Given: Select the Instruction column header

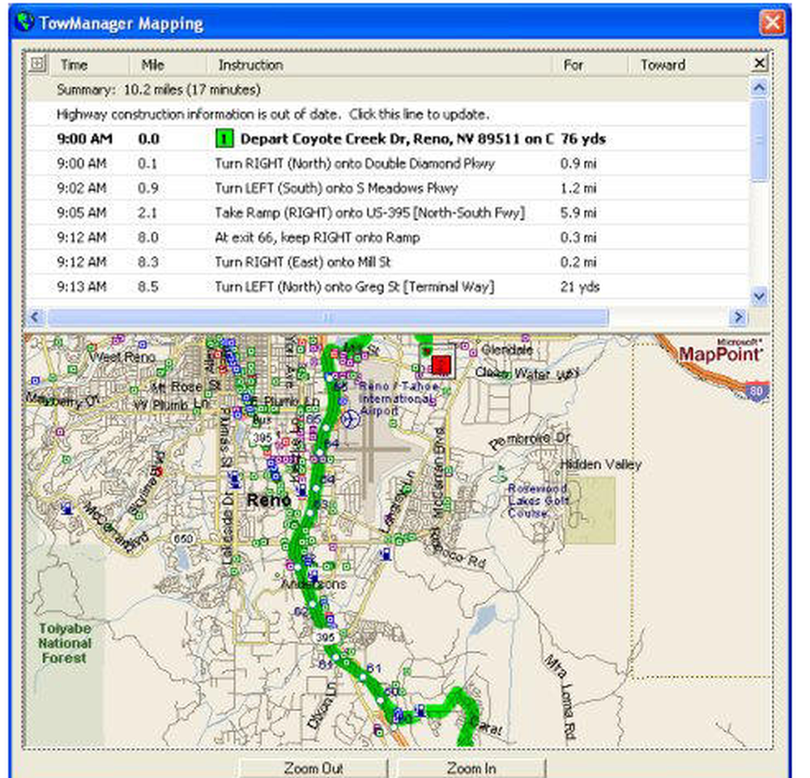Looking at the screenshot, I should tap(247, 66).
